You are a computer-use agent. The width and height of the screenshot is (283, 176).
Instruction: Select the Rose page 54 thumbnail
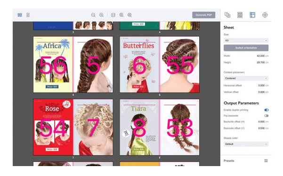click(x=53, y=127)
